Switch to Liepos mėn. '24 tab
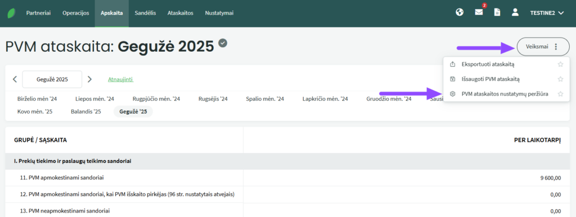Screen dimensions: 576x217 (94, 99)
